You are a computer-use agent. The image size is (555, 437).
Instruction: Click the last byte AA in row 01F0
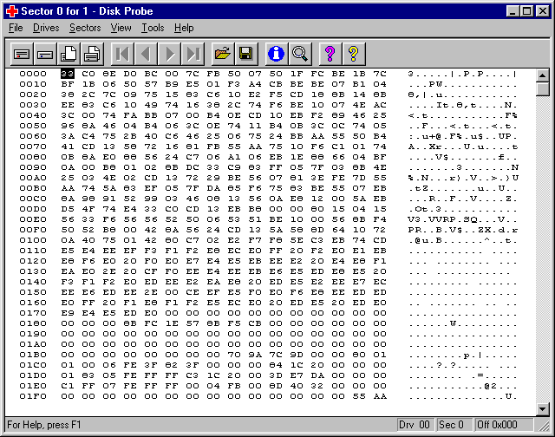(x=380, y=396)
